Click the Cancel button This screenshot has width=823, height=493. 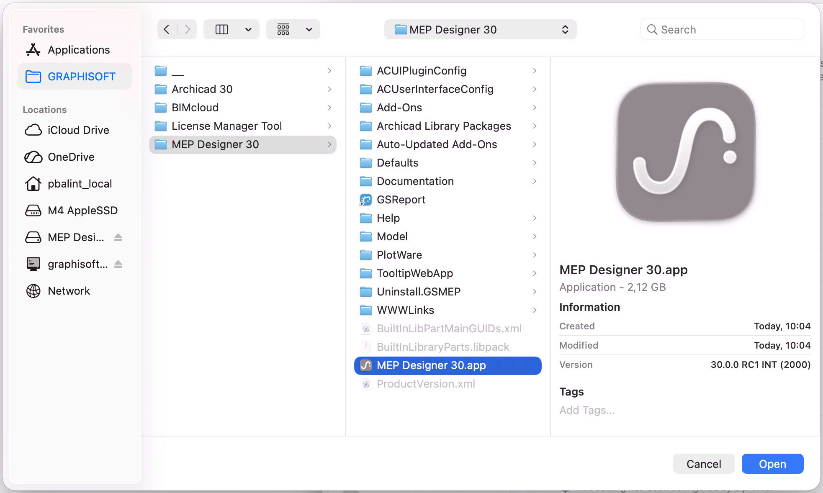point(704,464)
